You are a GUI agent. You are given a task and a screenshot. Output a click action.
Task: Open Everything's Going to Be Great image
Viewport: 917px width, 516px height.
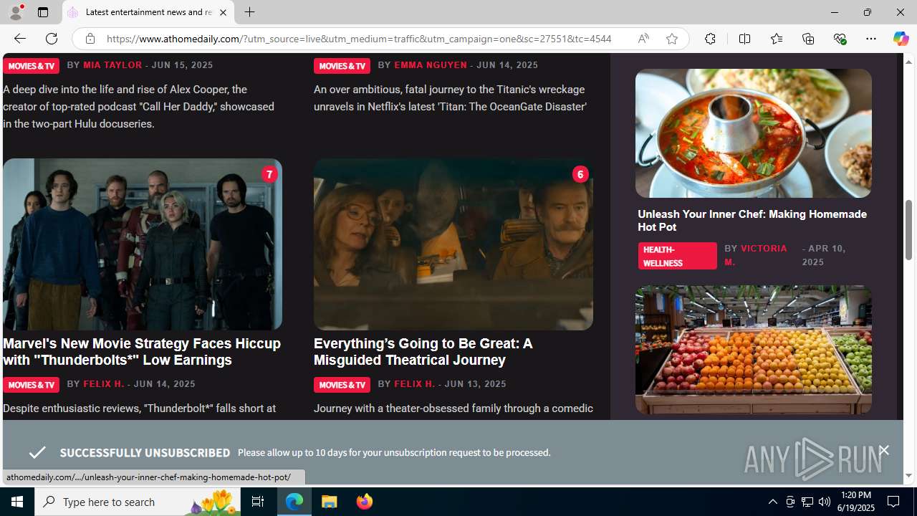coord(453,244)
